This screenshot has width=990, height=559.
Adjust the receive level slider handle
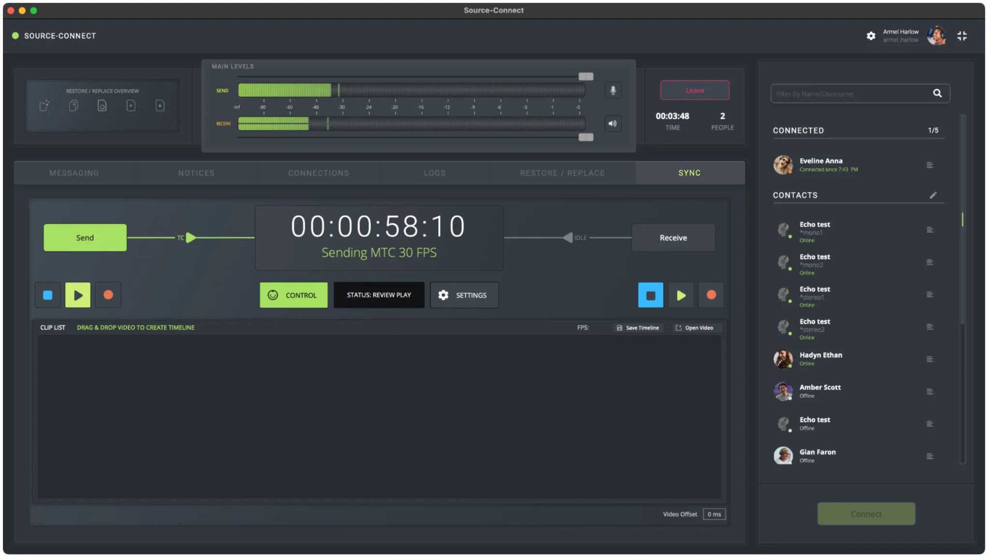pos(586,137)
